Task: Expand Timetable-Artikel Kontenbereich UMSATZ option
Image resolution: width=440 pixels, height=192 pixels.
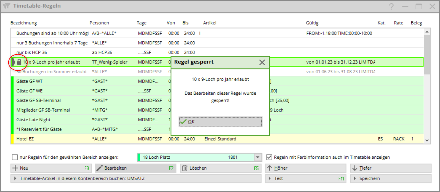Action: pos(135,179)
